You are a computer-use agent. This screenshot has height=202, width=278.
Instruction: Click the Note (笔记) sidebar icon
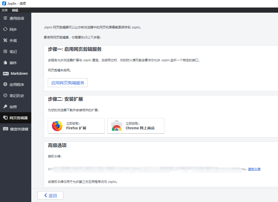(x=5, y=51)
